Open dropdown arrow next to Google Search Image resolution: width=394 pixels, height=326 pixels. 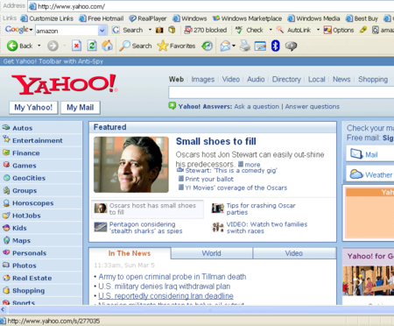pos(150,30)
